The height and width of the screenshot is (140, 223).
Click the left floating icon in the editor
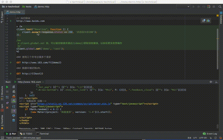(204, 21)
